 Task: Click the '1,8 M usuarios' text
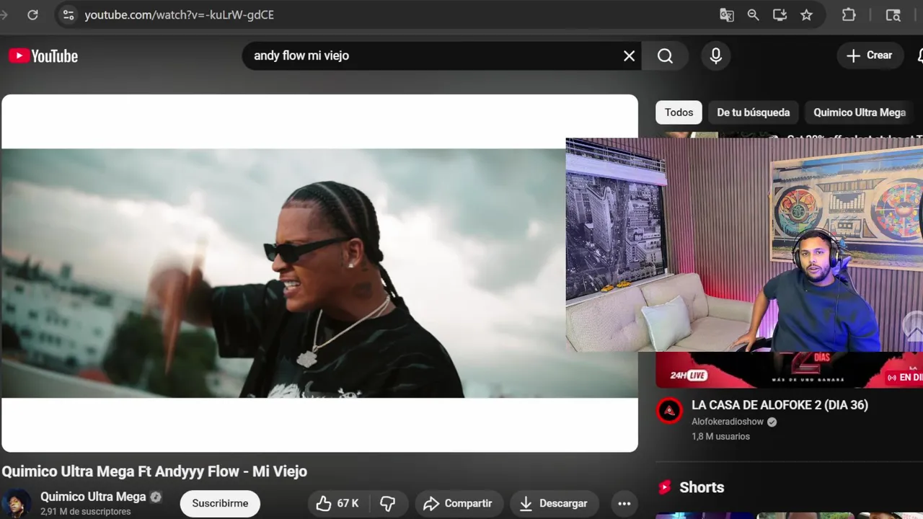pyautogui.click(x=720, y=436)
